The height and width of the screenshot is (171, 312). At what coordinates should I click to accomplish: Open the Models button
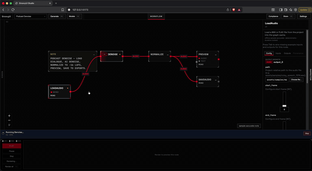[75, 16]
